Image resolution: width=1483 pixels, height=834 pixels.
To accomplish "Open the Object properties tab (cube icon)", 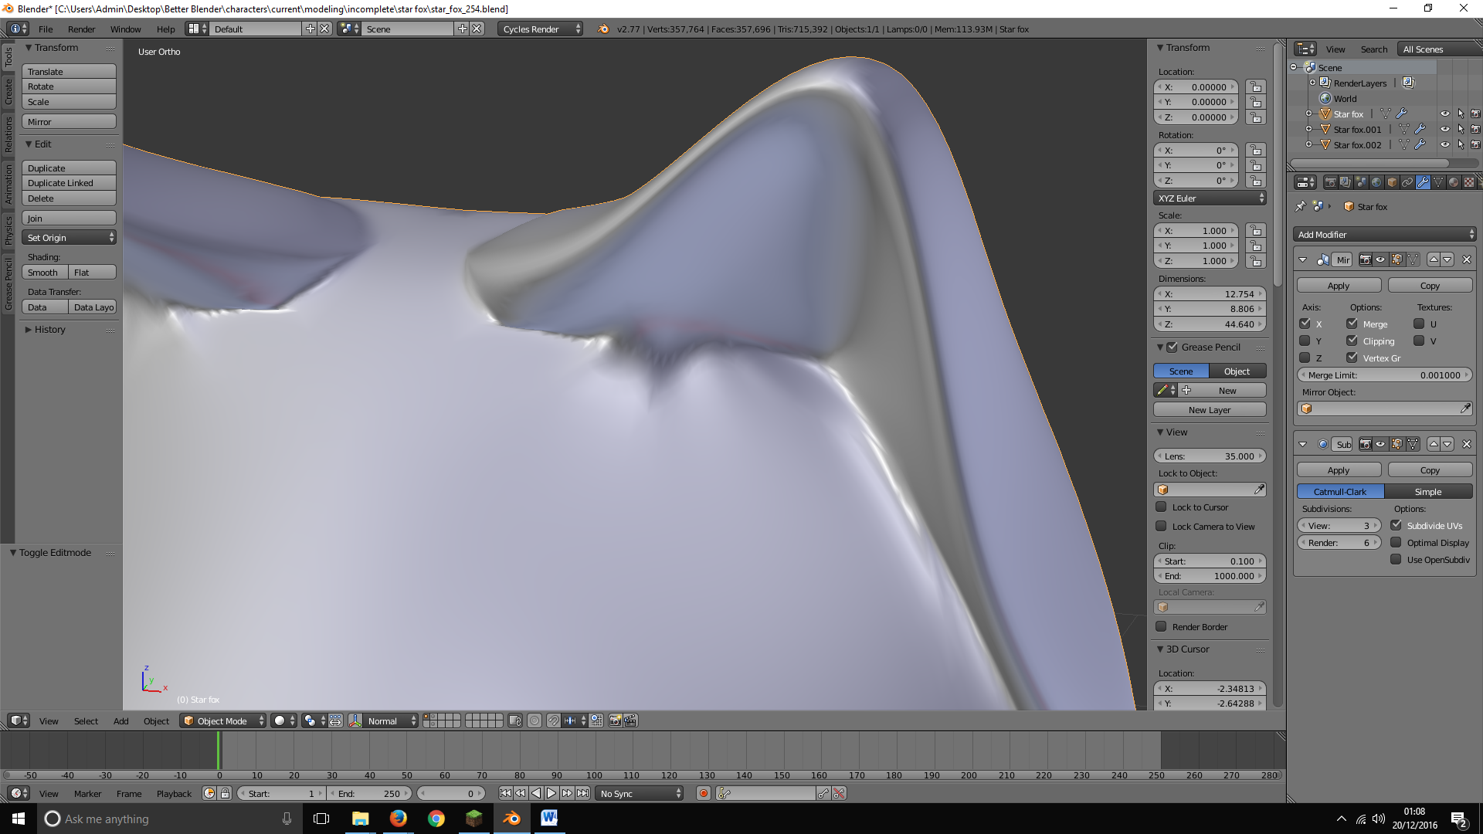I will (1392, 182).
